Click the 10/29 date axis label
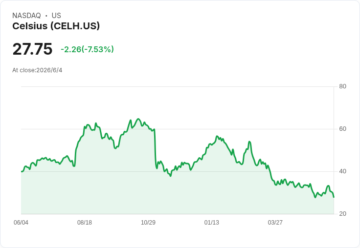 coord(148,222)
